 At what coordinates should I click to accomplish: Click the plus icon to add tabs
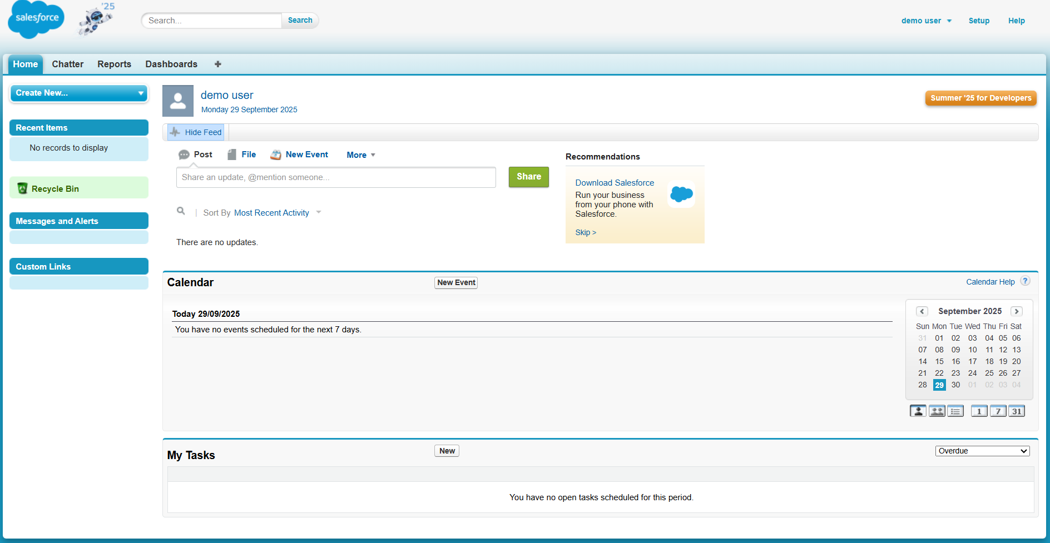pos(218,64)
